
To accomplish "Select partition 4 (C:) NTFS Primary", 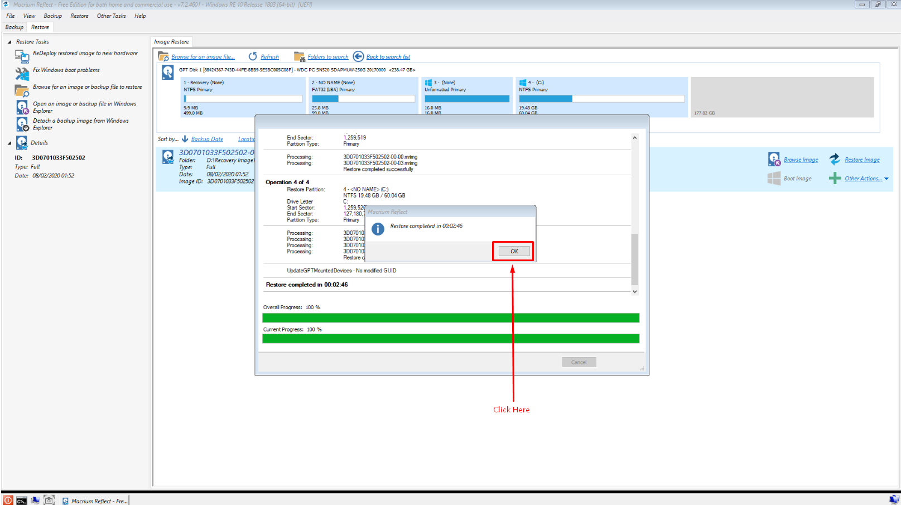I will [601, 97].
